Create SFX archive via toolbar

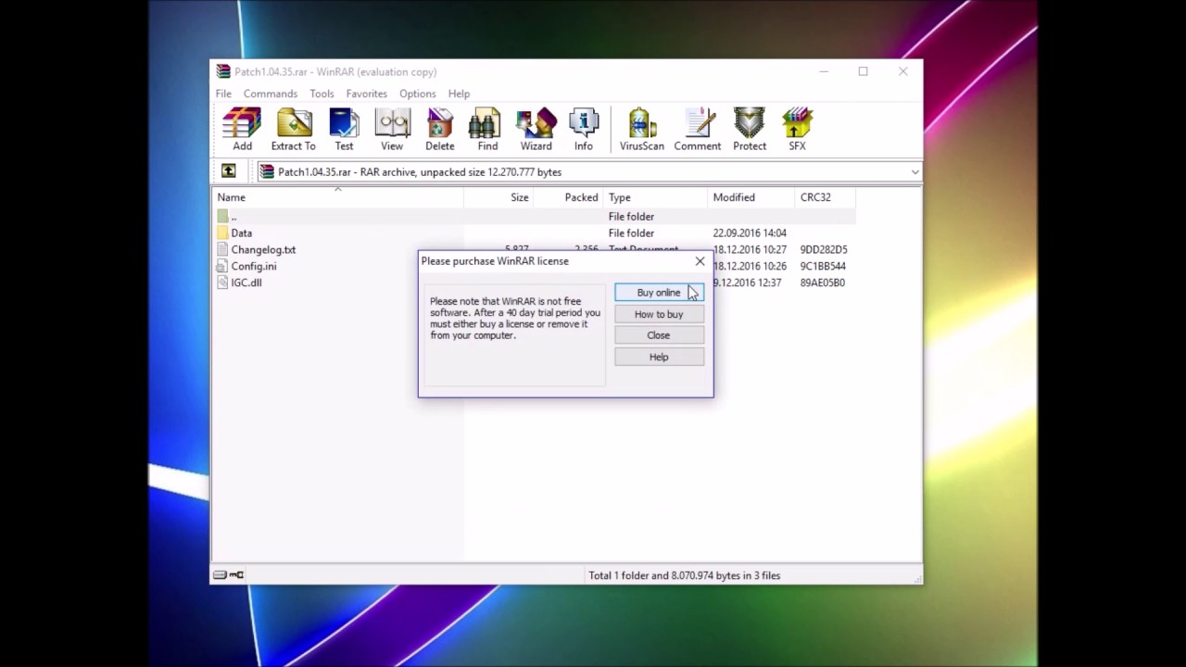tap(797, 129)
